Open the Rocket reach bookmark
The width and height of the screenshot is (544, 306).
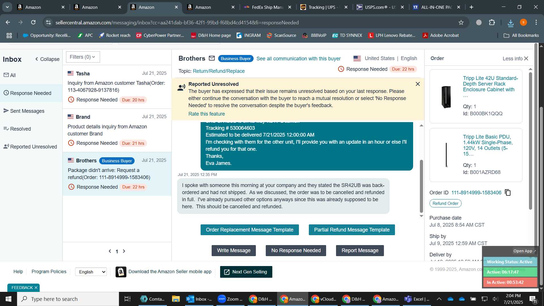click(x=115, y=35)
